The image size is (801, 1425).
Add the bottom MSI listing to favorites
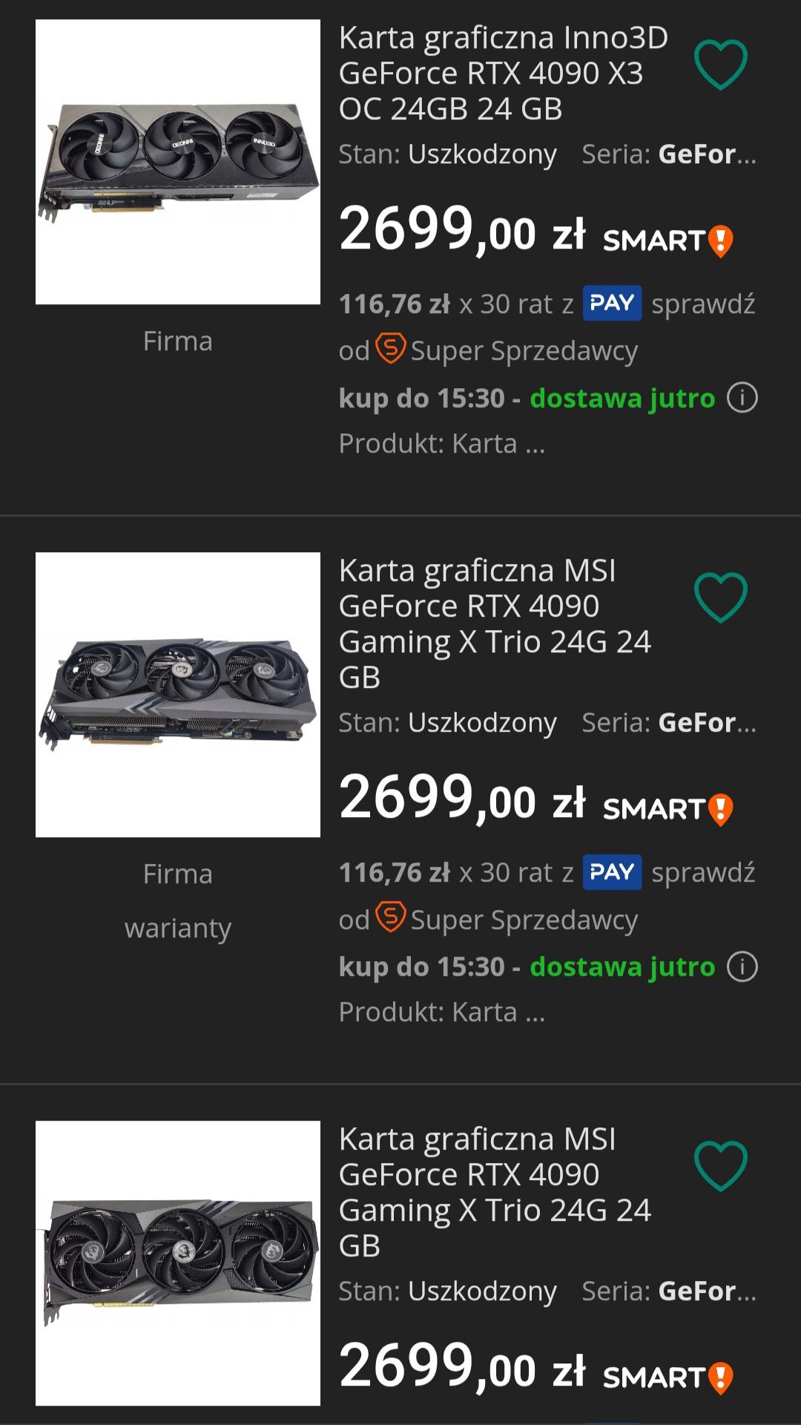pyautogui.click(x=720, y=1166)
